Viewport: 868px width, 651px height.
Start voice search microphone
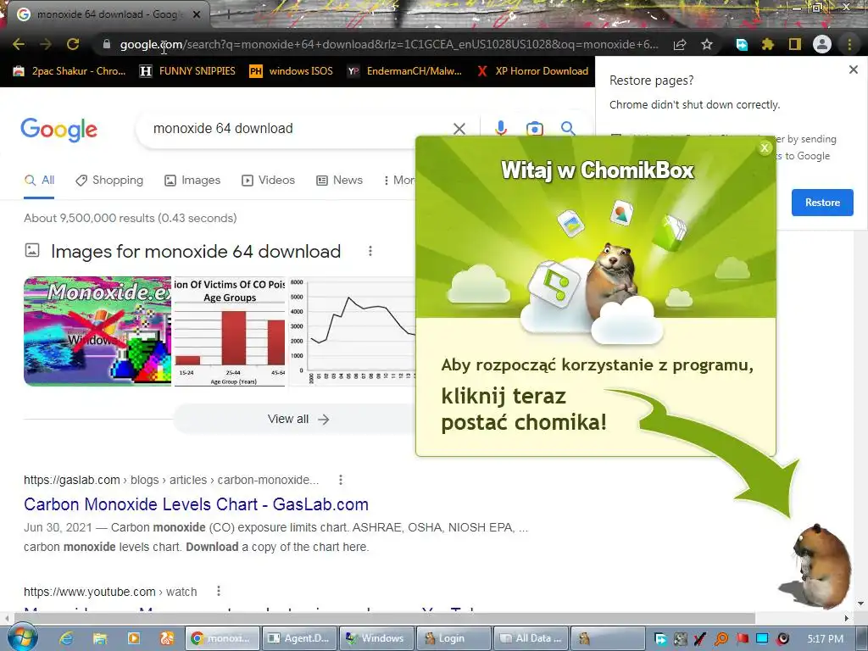pyautogui.click(x=501, y=129)
